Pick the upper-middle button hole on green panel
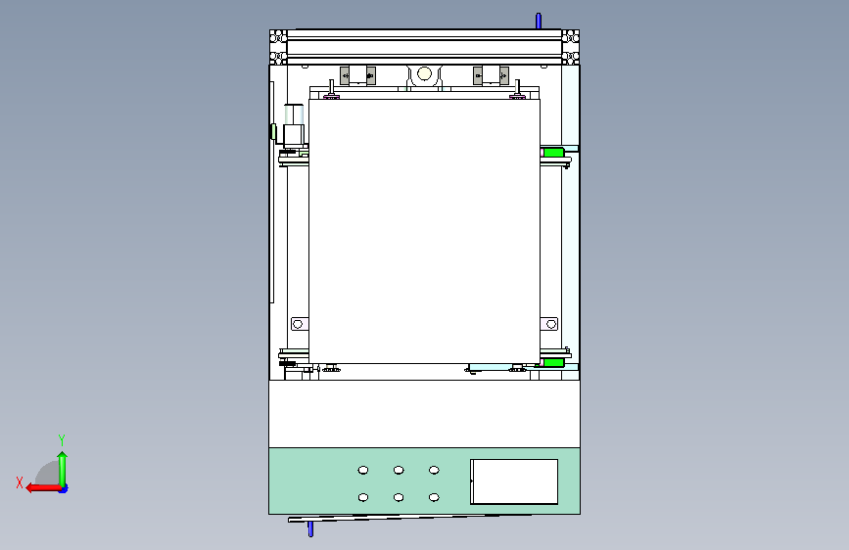 tap(399, 470)
